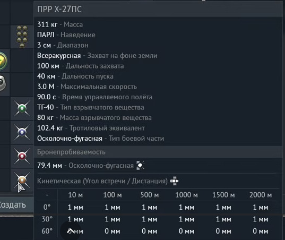Click the 60° penetration cell at 1000 м
Viewport: 285px width, 240px height.
pyautogui.click(x=186, y=231)
